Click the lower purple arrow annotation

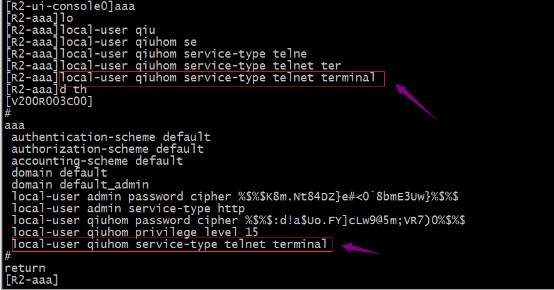click(x=361, y=248)
